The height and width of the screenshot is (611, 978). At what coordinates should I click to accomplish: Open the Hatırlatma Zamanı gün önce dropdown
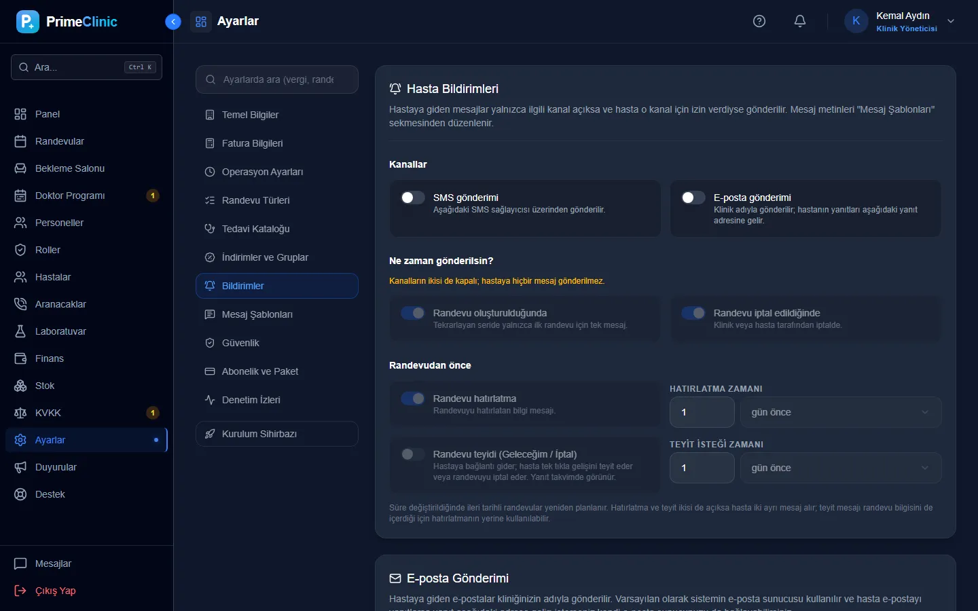[x=841, y=412]
